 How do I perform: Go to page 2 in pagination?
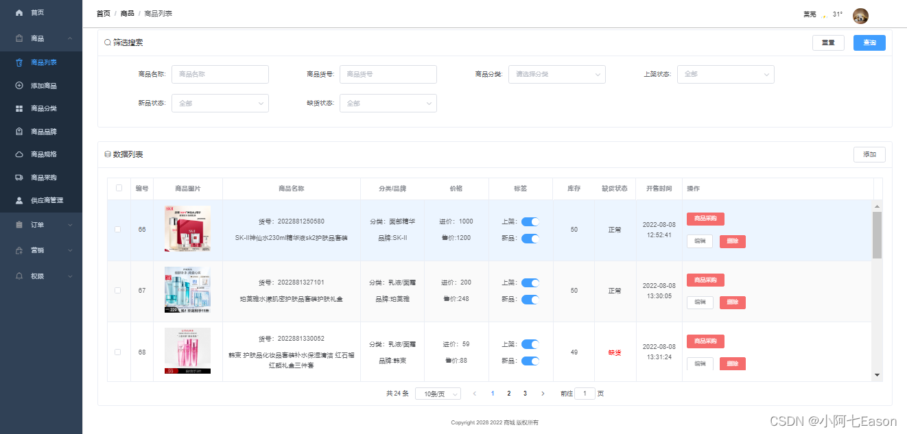pos(508,393)
